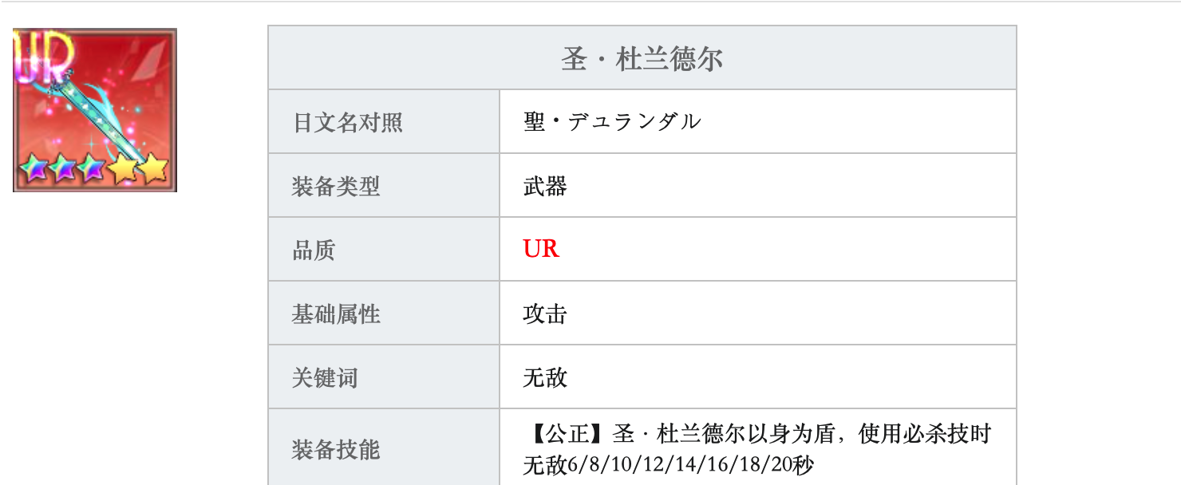Screen dimensions: 1181x485
Task: Click the UR badge on the equipment icon
Action: click(45, 59)
